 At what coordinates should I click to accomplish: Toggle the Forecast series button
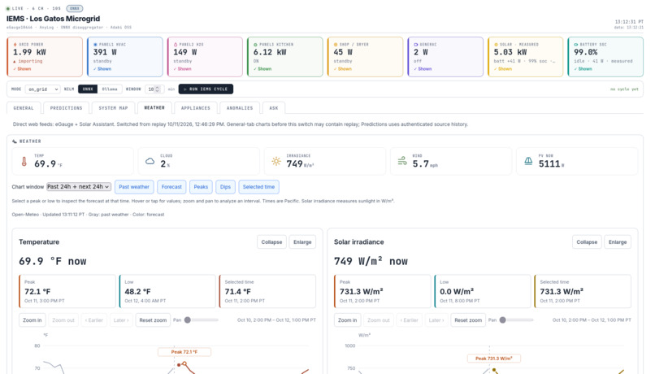coord(171,187)
